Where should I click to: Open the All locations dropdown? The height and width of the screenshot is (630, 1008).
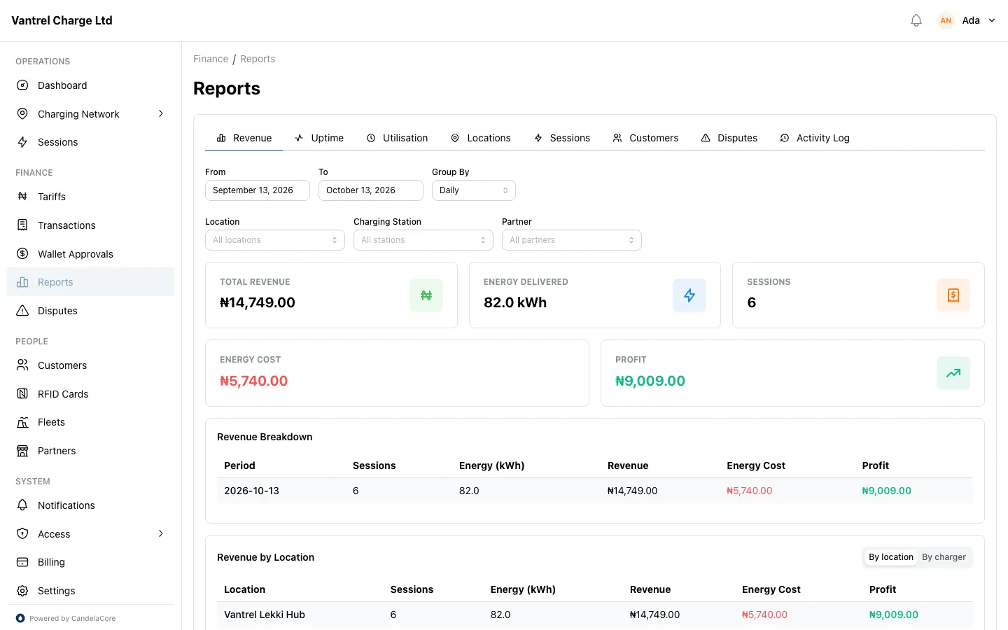(275, 240)
